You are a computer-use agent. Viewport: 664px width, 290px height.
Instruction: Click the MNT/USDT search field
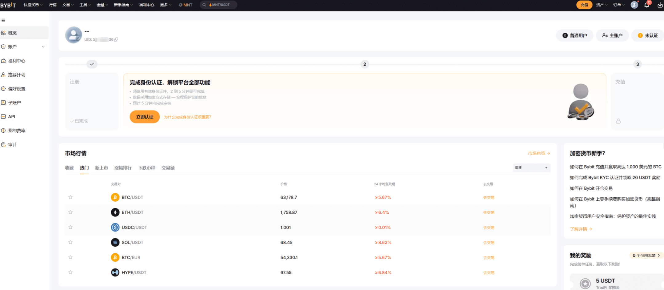(218, 5)
